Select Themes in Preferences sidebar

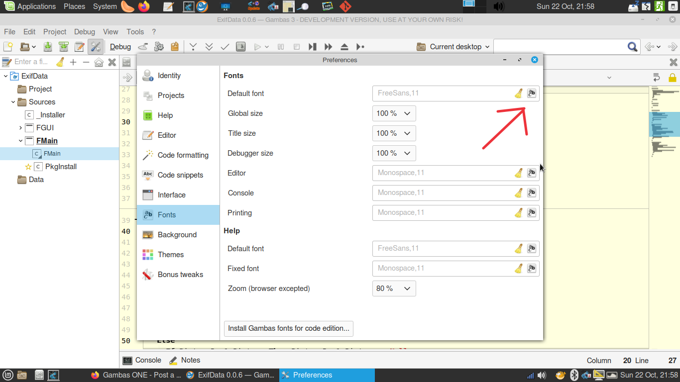point(170,255)
